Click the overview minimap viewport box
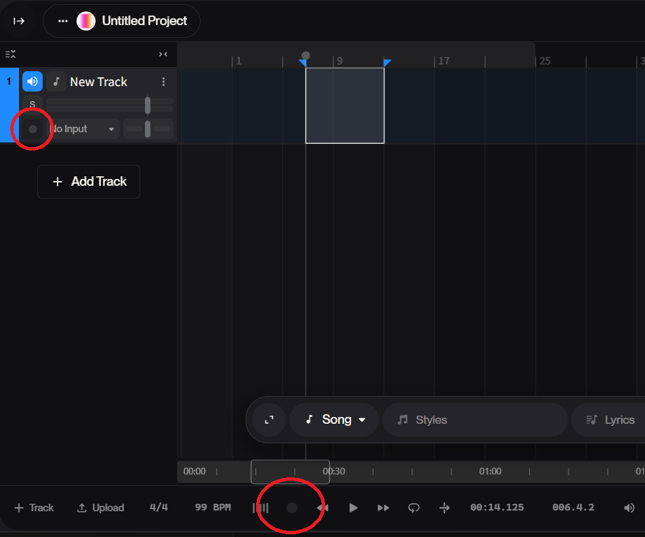 tap(291, 471)
